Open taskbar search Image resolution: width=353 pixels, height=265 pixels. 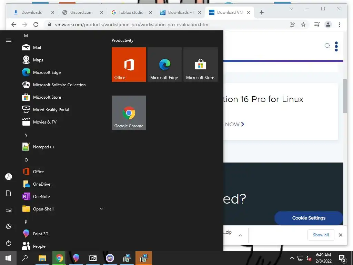(25, 258)
